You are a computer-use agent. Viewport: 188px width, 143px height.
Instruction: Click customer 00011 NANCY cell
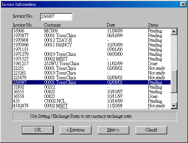click(58, 45)
